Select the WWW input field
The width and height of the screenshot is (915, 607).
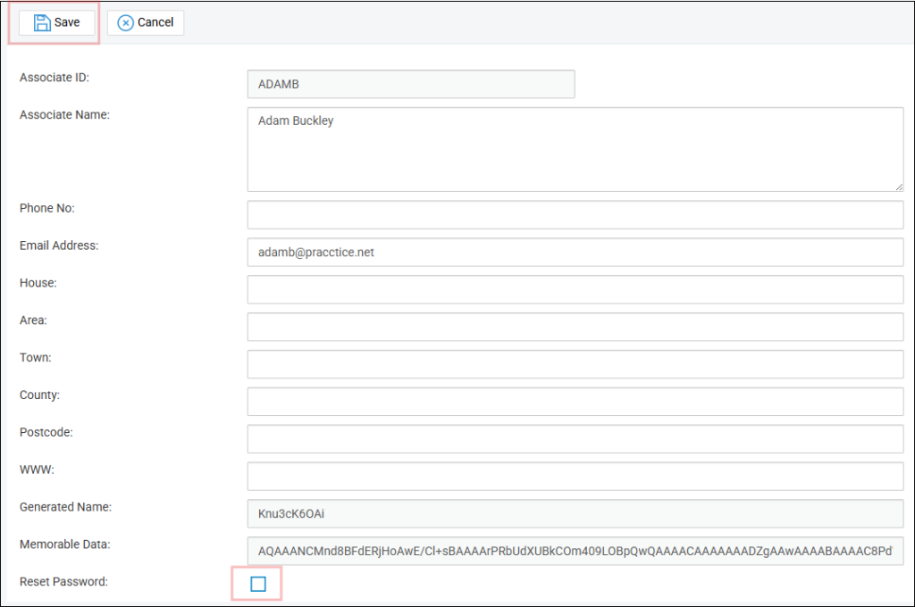pos(575,476)
